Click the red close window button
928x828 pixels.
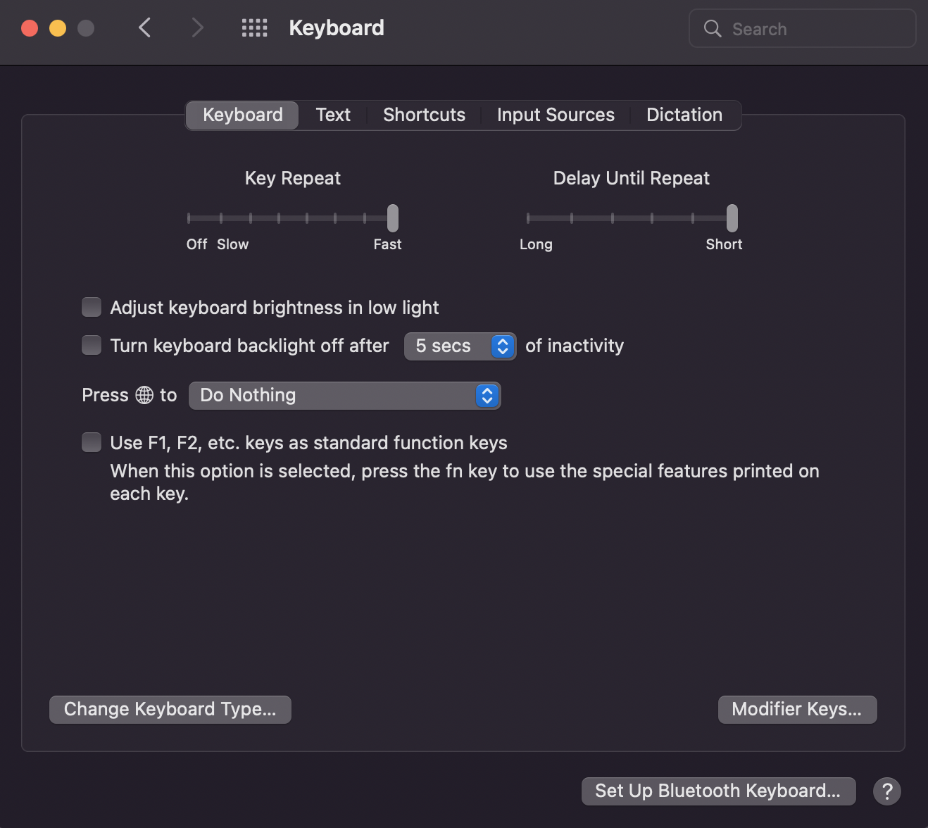point(30,28)
